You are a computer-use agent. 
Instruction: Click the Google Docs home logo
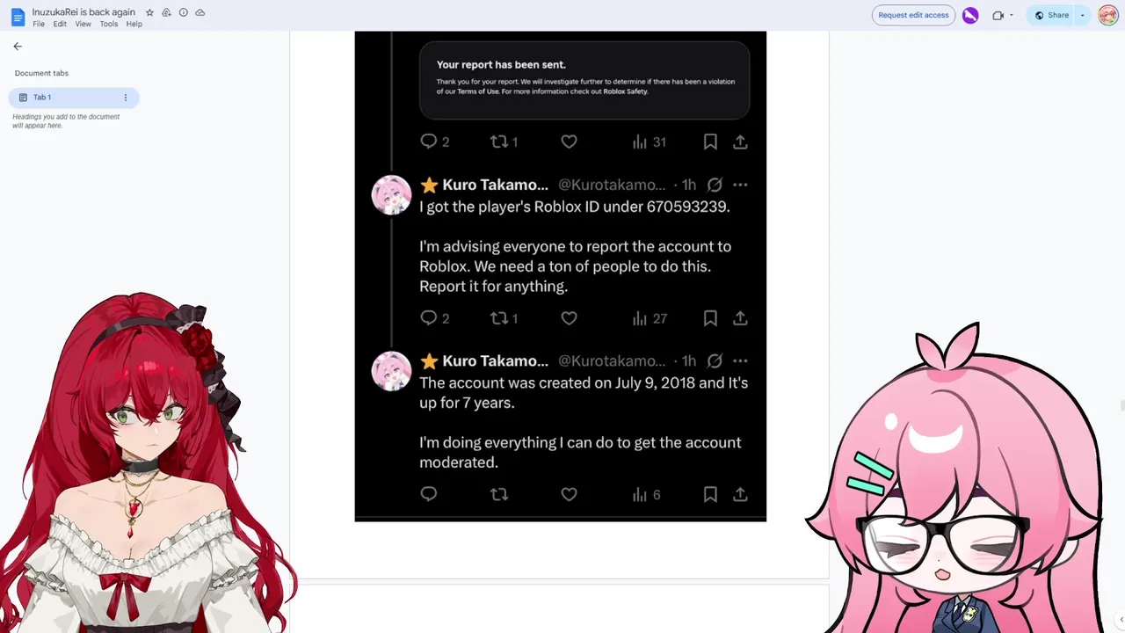(x=18, y=17)
